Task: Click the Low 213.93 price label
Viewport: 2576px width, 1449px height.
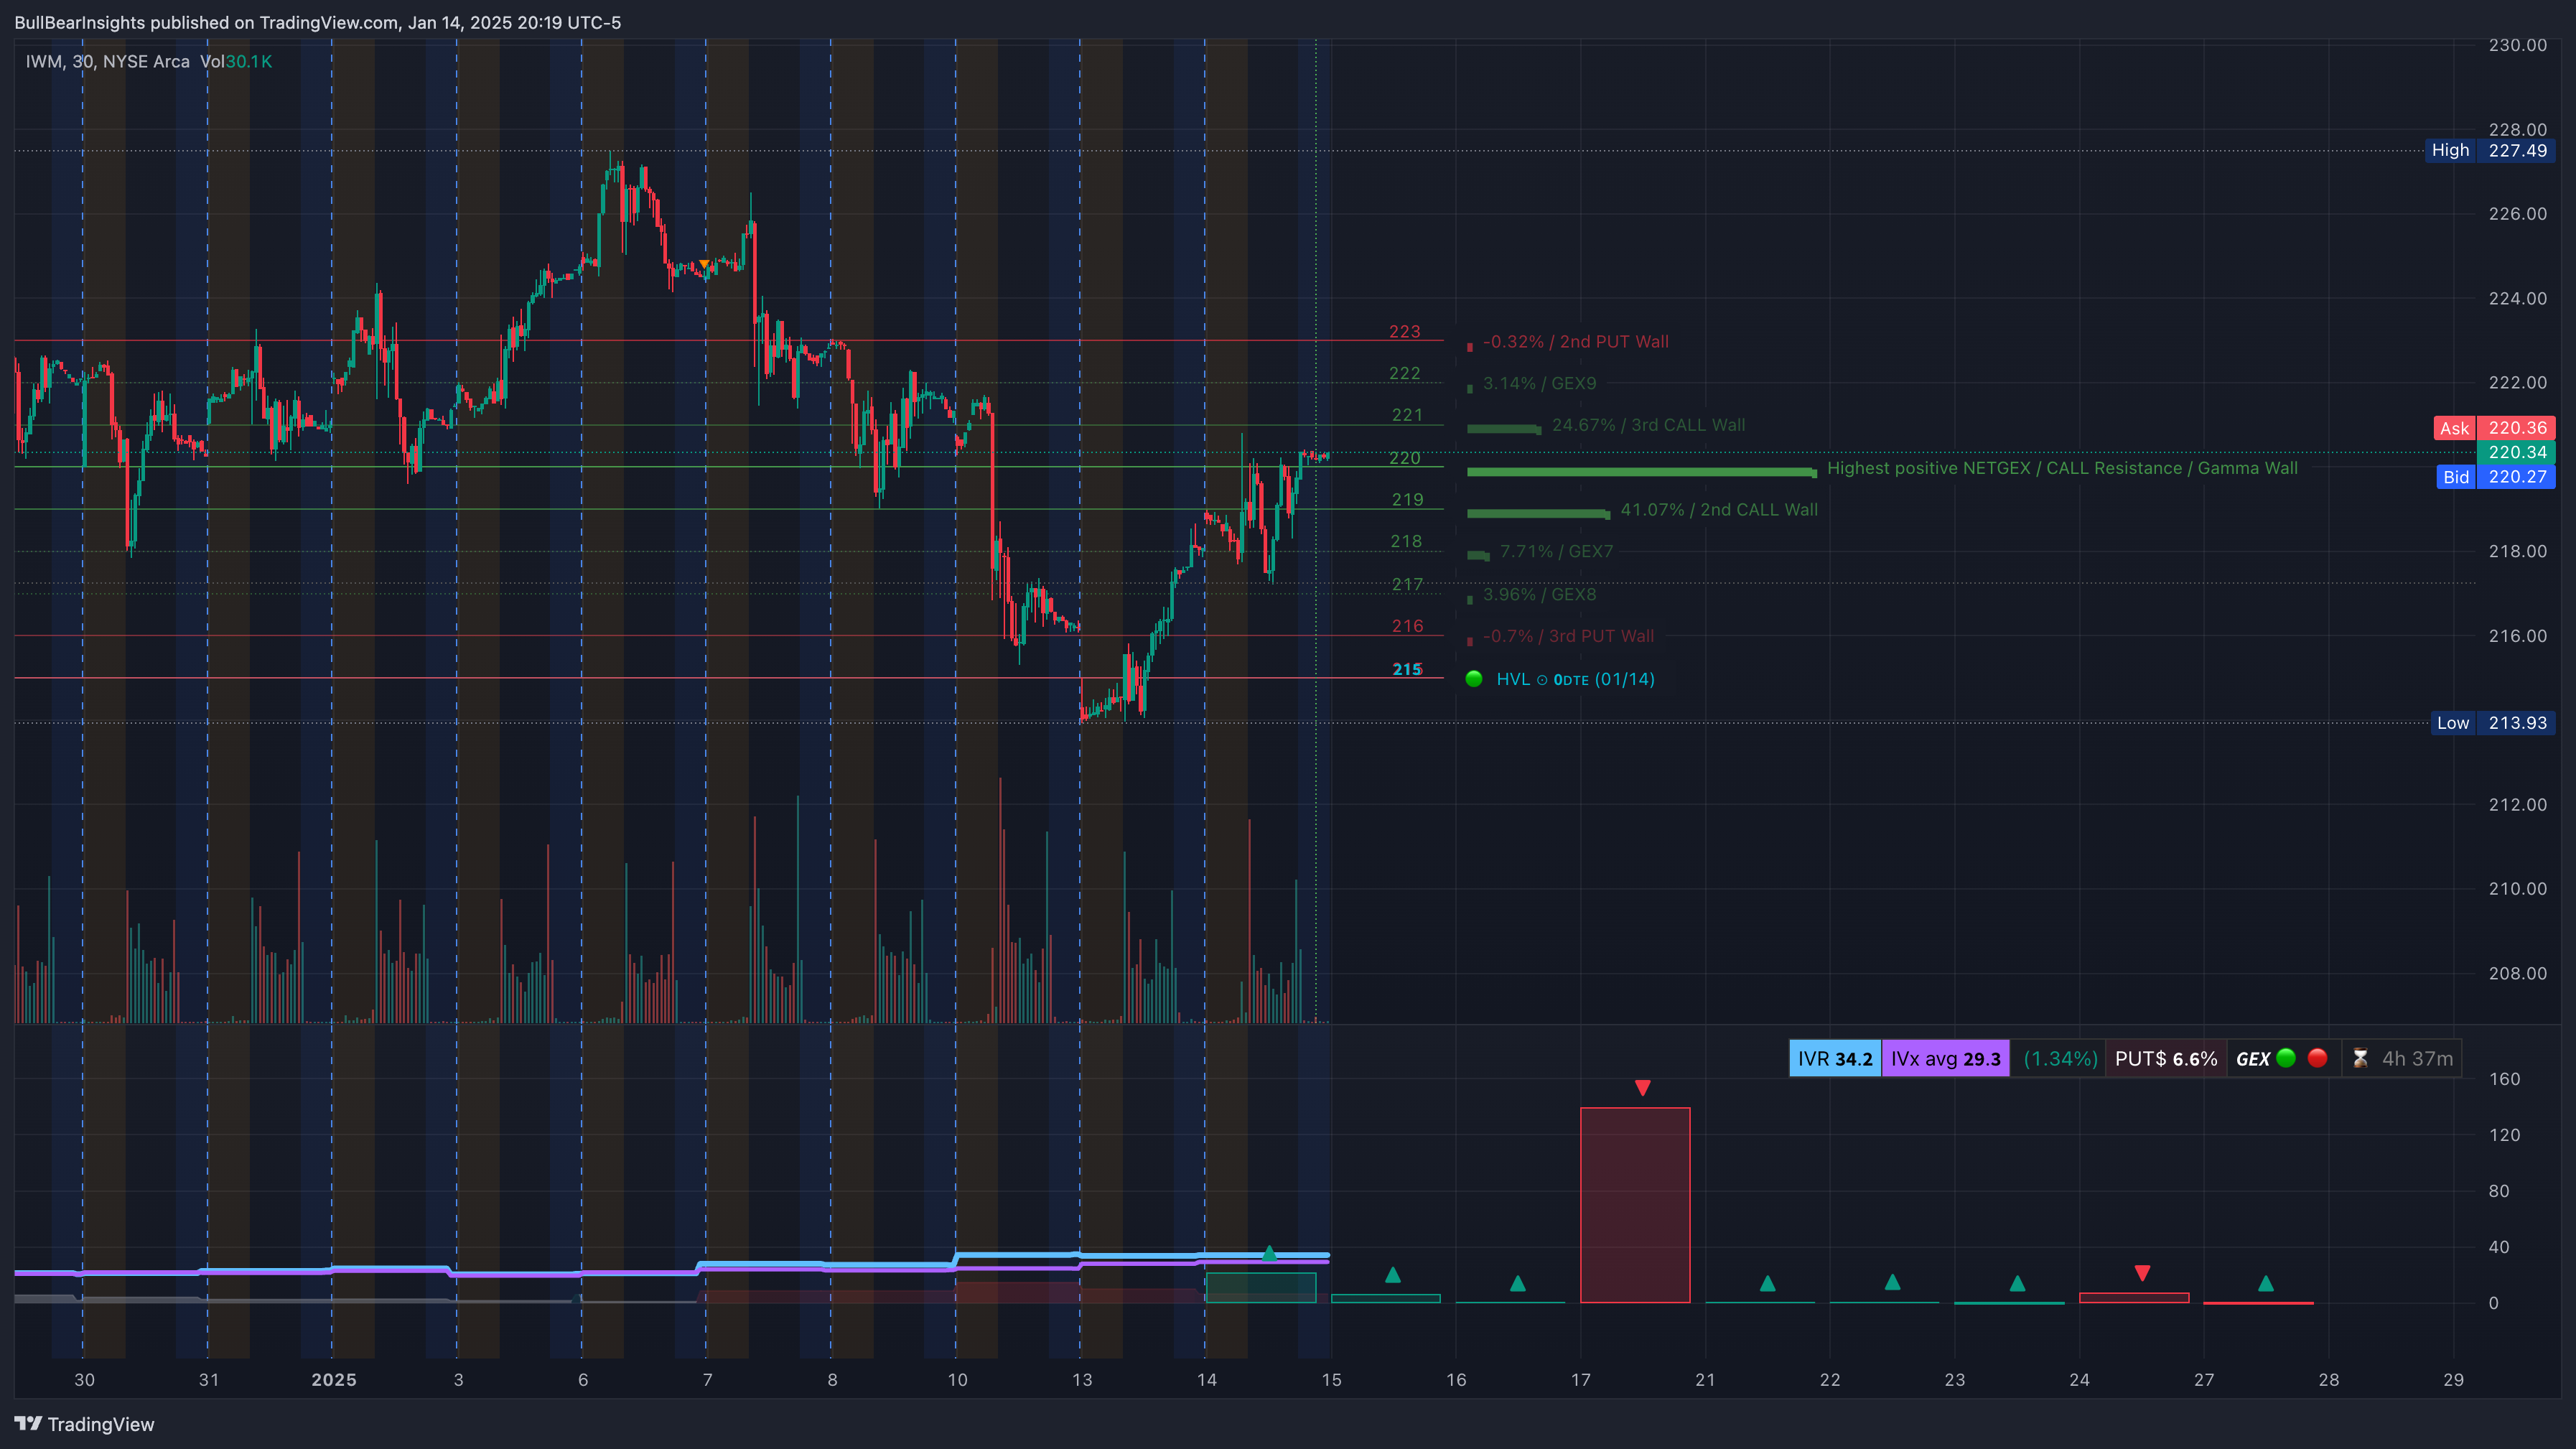Action: point(2493,723)
